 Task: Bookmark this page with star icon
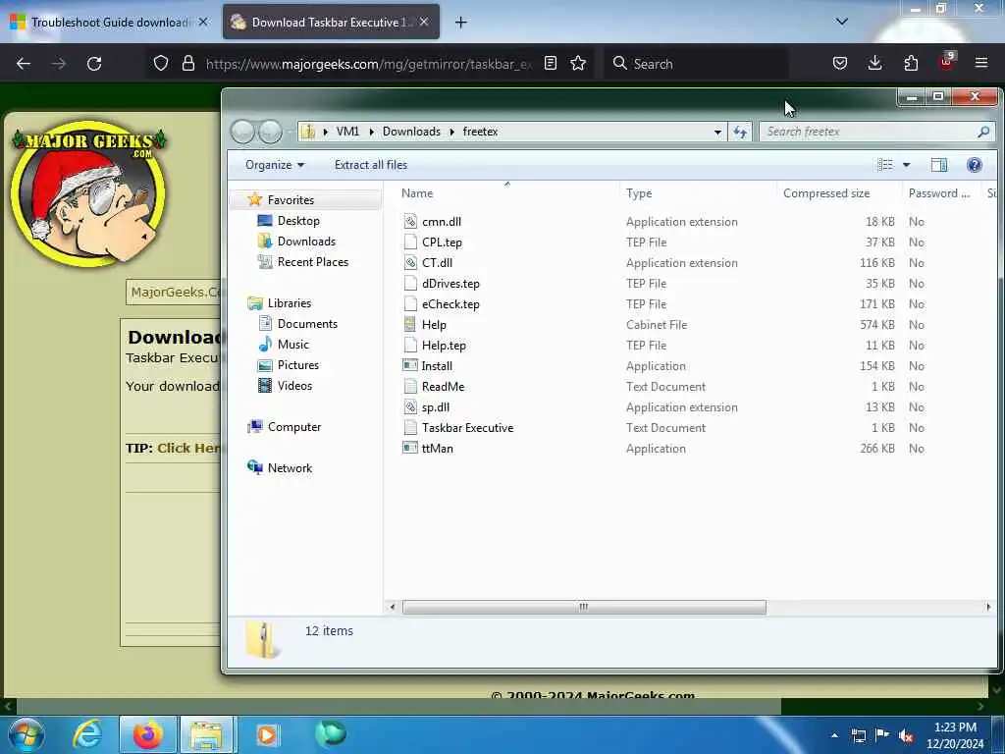578,64
